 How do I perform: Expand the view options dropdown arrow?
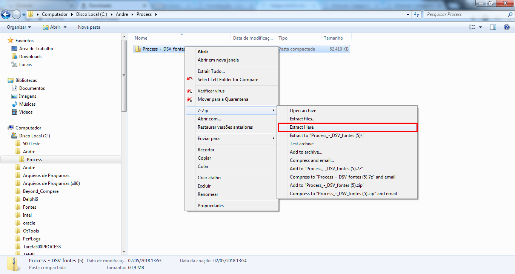480,27
